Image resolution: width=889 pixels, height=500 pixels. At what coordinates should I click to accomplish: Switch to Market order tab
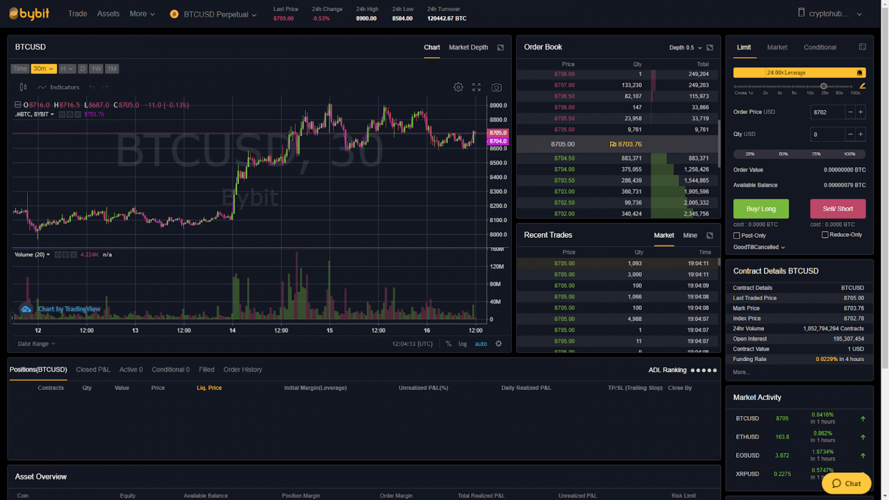[x=777, y=47]
